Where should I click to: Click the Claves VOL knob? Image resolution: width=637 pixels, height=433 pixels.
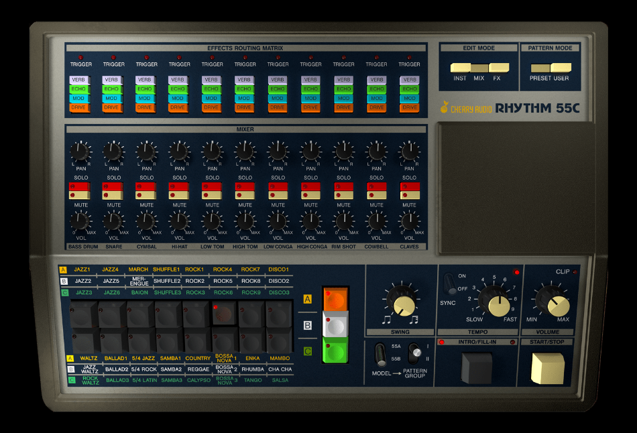tap(410, 221)
